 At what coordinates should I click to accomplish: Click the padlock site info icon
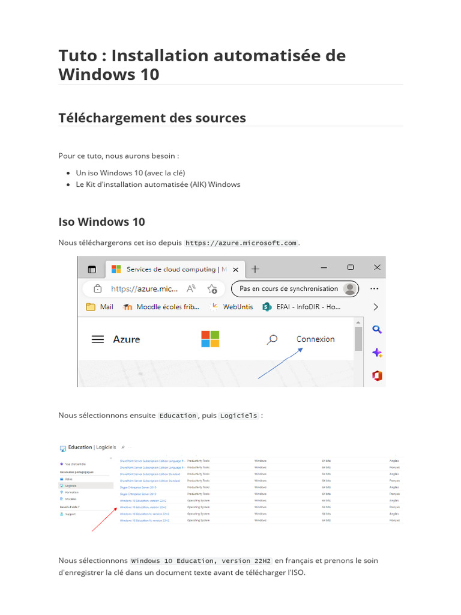click(98, 289)
